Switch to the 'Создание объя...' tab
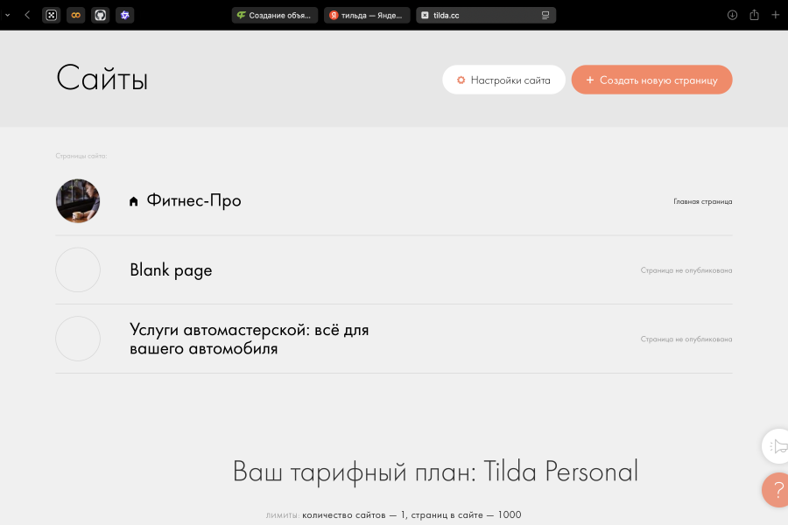 tap(275, 15)
